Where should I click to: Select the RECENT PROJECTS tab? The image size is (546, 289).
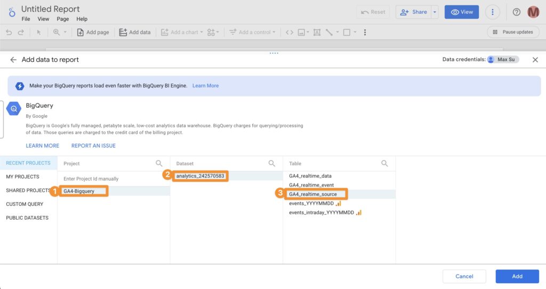tap(29, 163)
